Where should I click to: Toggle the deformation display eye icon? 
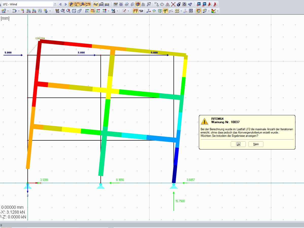[71, 4]
